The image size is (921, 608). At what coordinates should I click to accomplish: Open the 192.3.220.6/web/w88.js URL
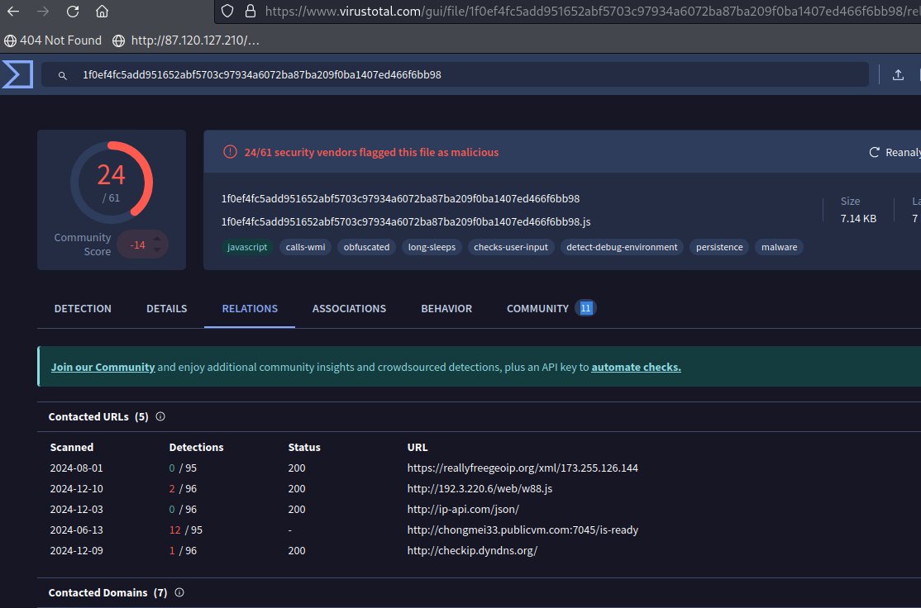tap(480, 489)
